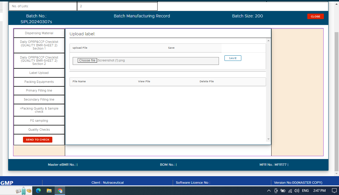
Task: Close the Batch Manufacturing Record dialog
Action: click(315, 17)
